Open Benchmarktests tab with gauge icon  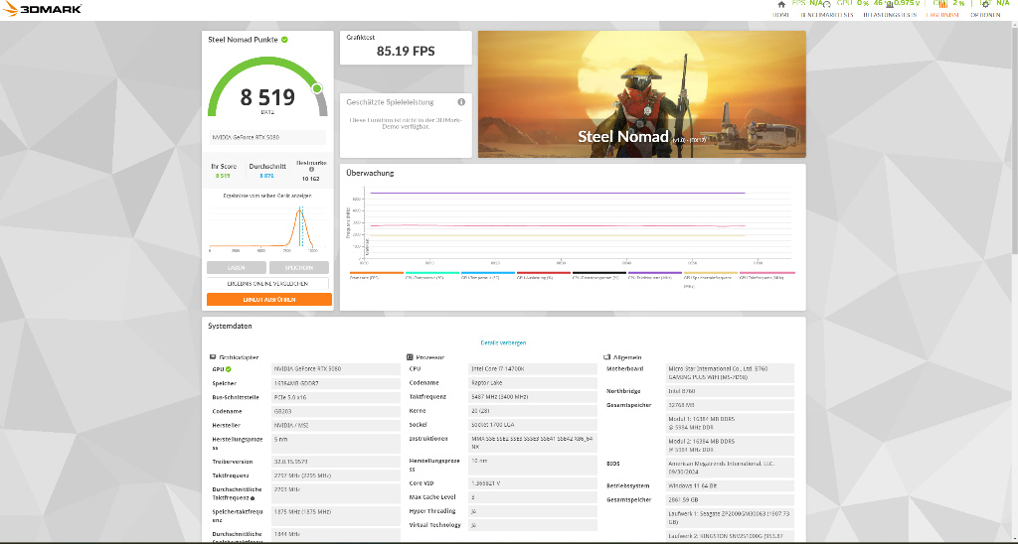826,5
